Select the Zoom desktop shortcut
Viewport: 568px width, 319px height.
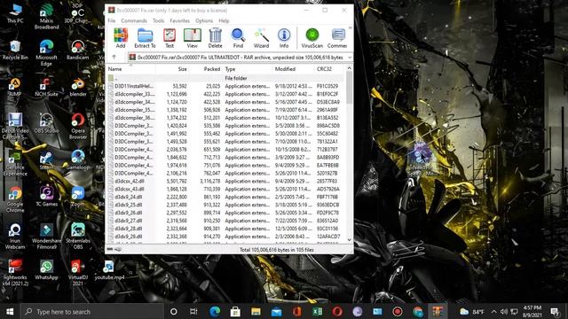(x=78, y=197)
